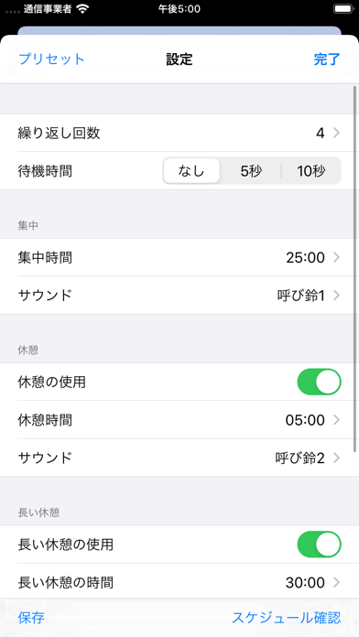Tap chevron beside 休憩時間 05:00
The width and height of the screenshot is (359, 637).
point(336,420)
